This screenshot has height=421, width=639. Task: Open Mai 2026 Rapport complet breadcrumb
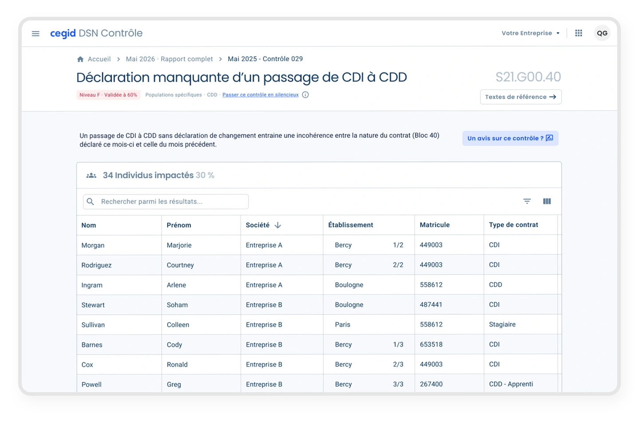point(169,59)
